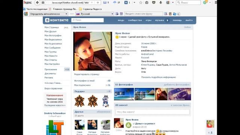
Task: Click 'добавить фотографии' link
Action: click(x=177, y=85)
